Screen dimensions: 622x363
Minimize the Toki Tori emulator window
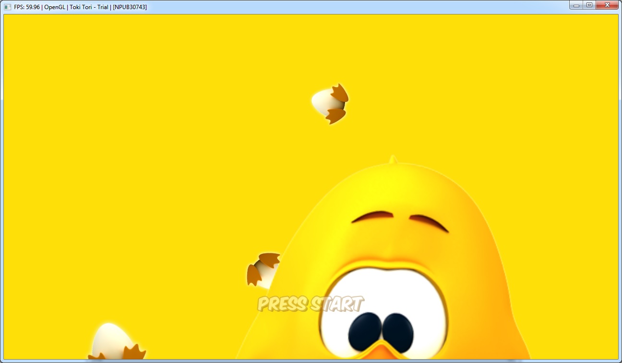(x=576, y=5)
